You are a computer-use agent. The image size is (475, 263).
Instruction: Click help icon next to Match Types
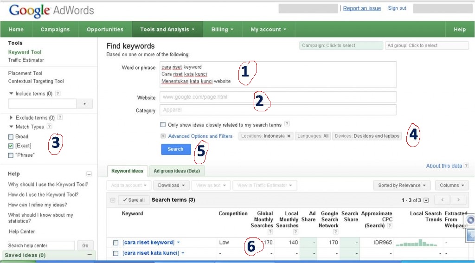click(49, 127)
